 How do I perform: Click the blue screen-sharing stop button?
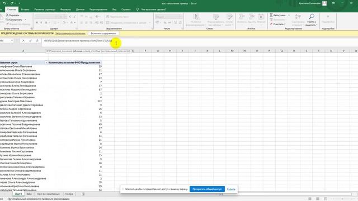[x=207, y=189]
